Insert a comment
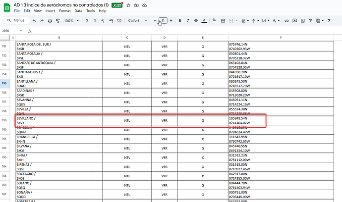Image resolution: width=342 pixels, height=202 pixels. click(295, 21)
